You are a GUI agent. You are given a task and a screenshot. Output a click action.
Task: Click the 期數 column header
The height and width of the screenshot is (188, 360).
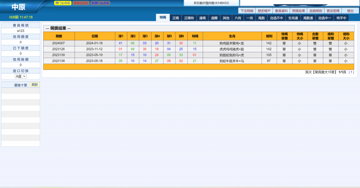click(59, 36)
